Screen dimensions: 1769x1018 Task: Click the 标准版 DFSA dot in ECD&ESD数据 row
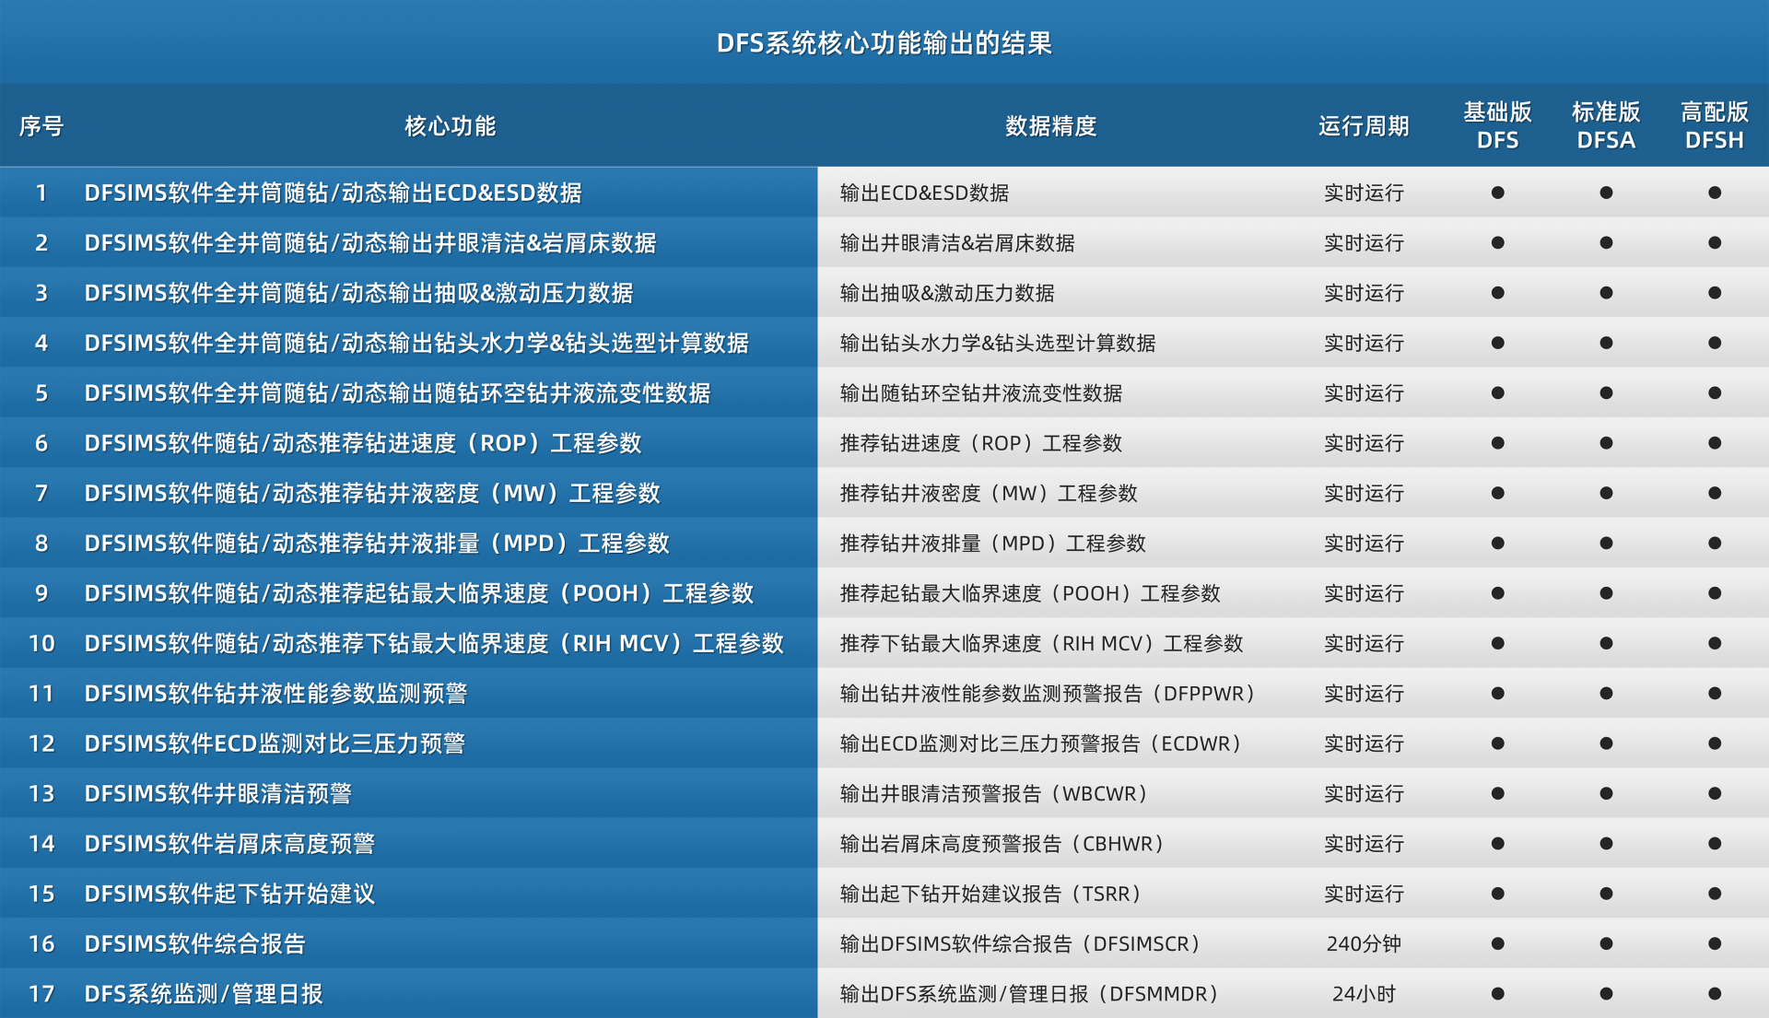[x=1606, y=193]
